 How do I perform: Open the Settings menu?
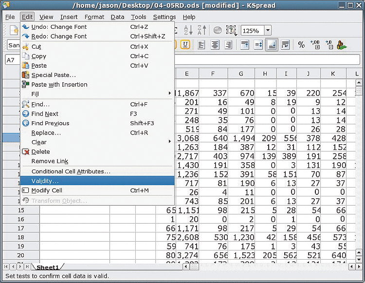pyautogui.click(x=164, y=17)
